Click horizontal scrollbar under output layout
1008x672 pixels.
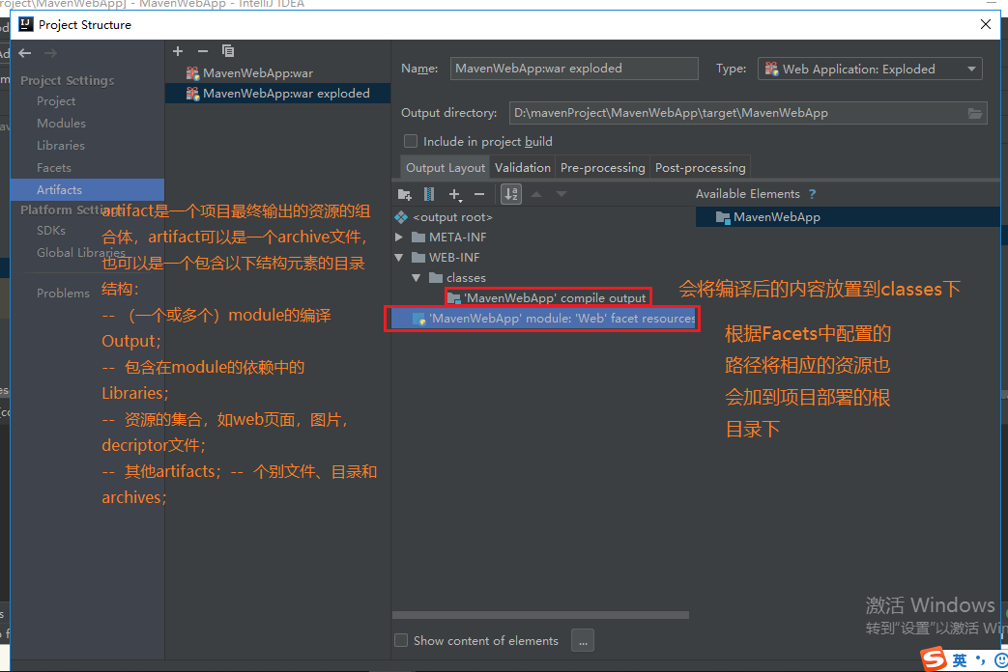coord(540,615)
